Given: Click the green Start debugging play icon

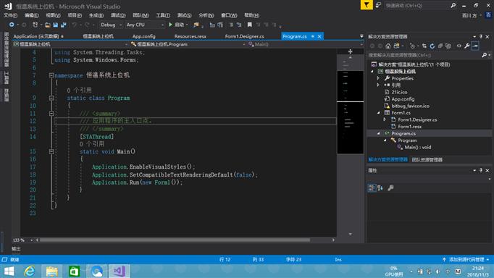Looking at the screenshot, I should point(170,25).
